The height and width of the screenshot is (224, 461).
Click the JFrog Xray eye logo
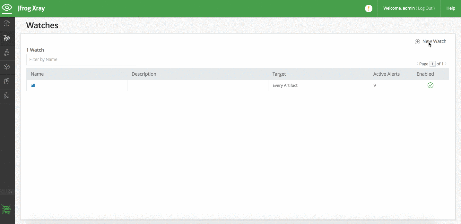7,8
